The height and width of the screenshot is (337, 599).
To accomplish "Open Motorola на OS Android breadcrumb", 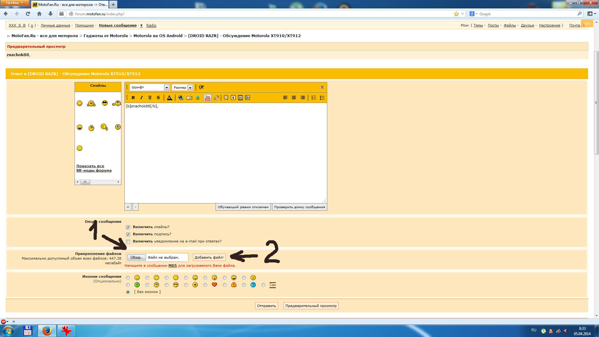I will click(x=158, y=36).
